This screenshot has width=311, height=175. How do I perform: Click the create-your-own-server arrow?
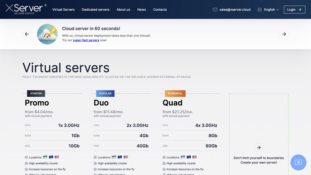(259, 147)
